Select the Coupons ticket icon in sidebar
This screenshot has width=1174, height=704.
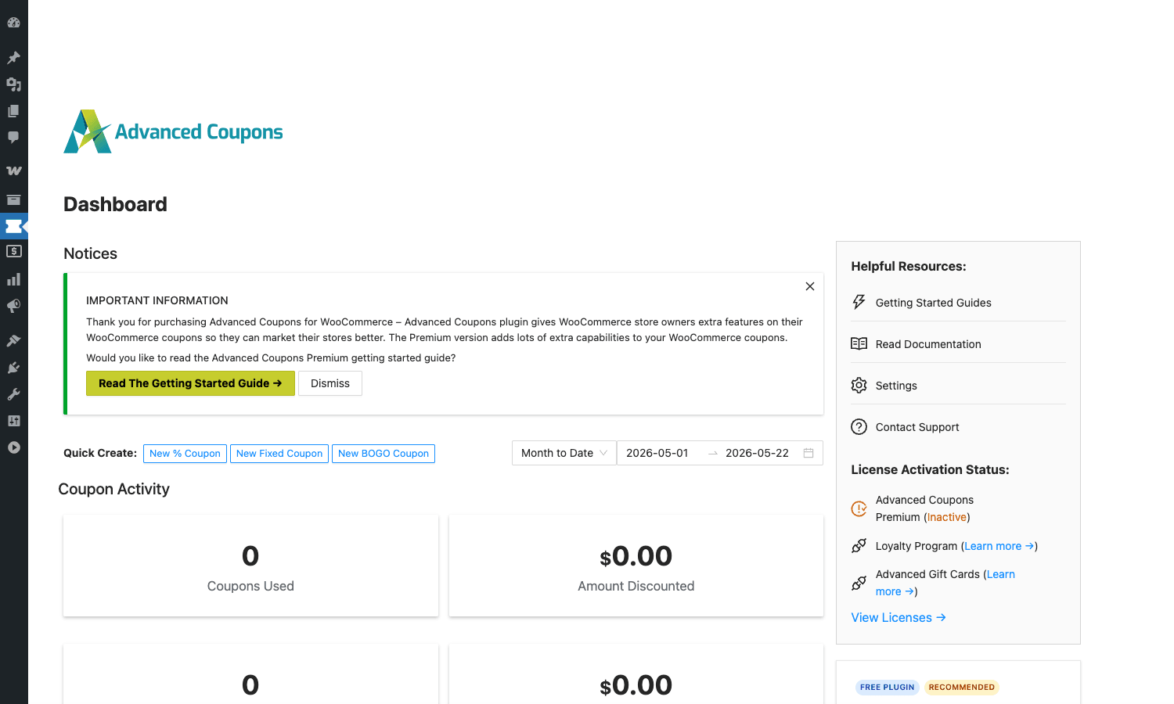click(13, 226)
